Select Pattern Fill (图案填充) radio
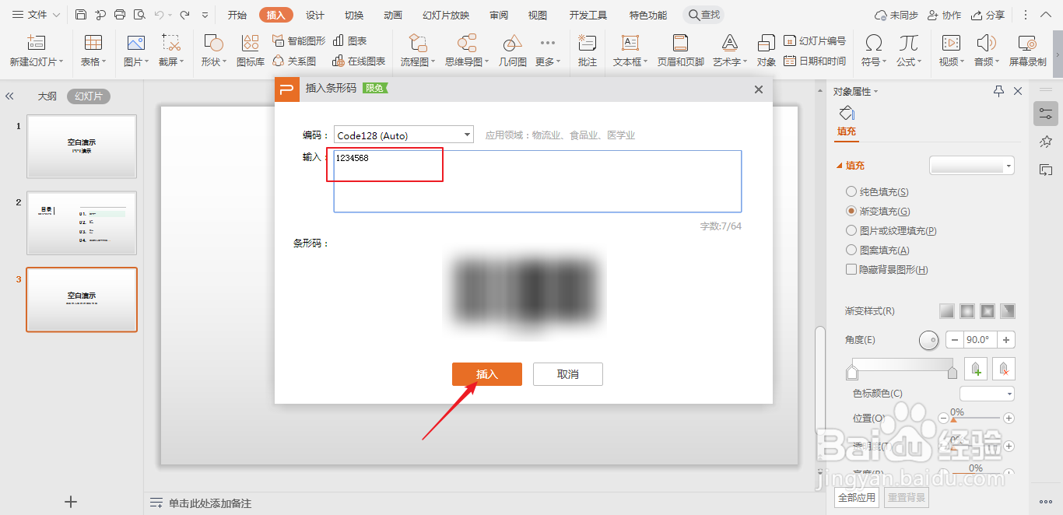Viewport: 1063px width, 515px height. click(x=851, y=250)
